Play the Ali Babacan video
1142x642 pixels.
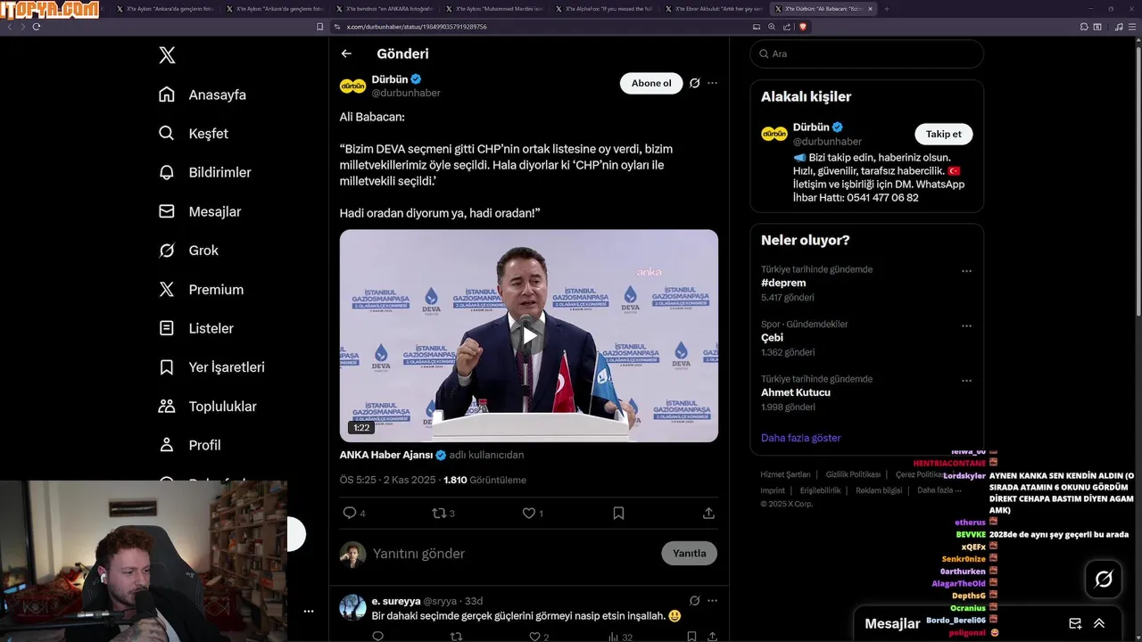pos(529,336)
